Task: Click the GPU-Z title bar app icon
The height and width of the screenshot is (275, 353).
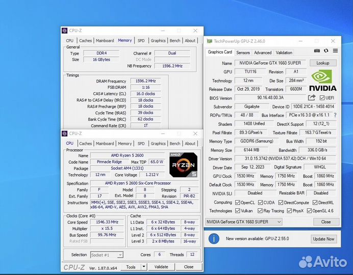Action: tap(209, 41)
